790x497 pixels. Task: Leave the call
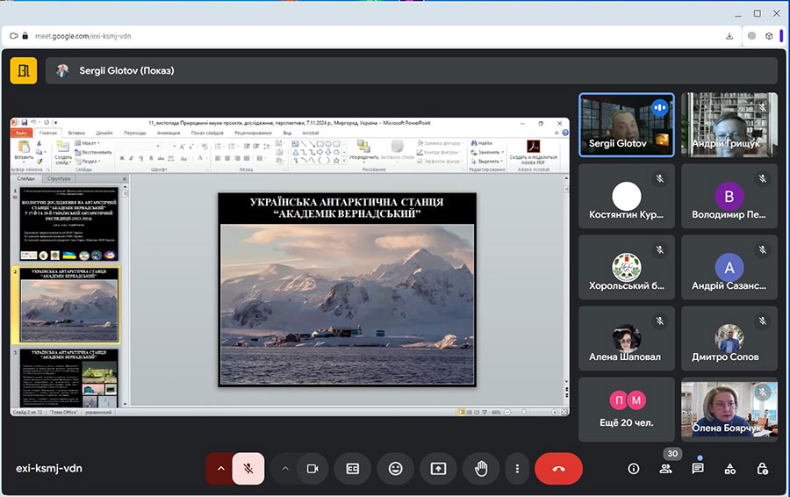pos(558,469)
